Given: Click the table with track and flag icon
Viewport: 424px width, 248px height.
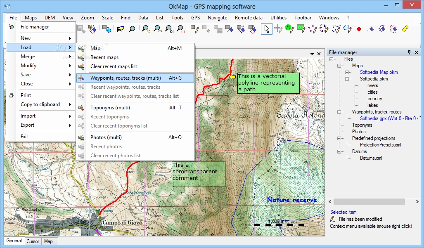Looking at the screenshot, I should (x=252, y=28).
